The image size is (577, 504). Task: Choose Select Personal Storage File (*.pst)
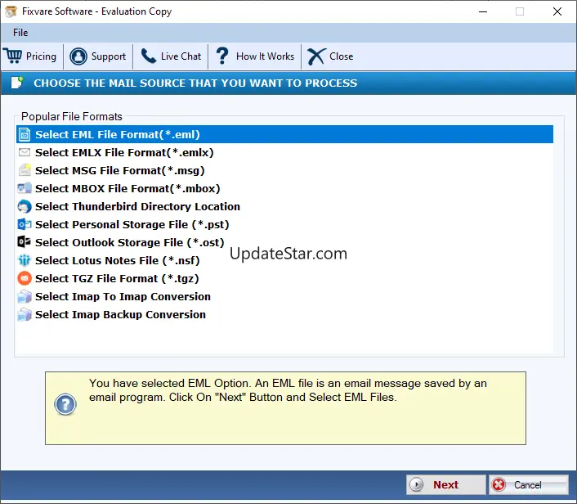point(284,225)
